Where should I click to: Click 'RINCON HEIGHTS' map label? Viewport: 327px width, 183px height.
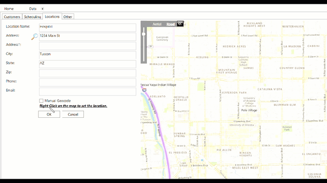245,154
